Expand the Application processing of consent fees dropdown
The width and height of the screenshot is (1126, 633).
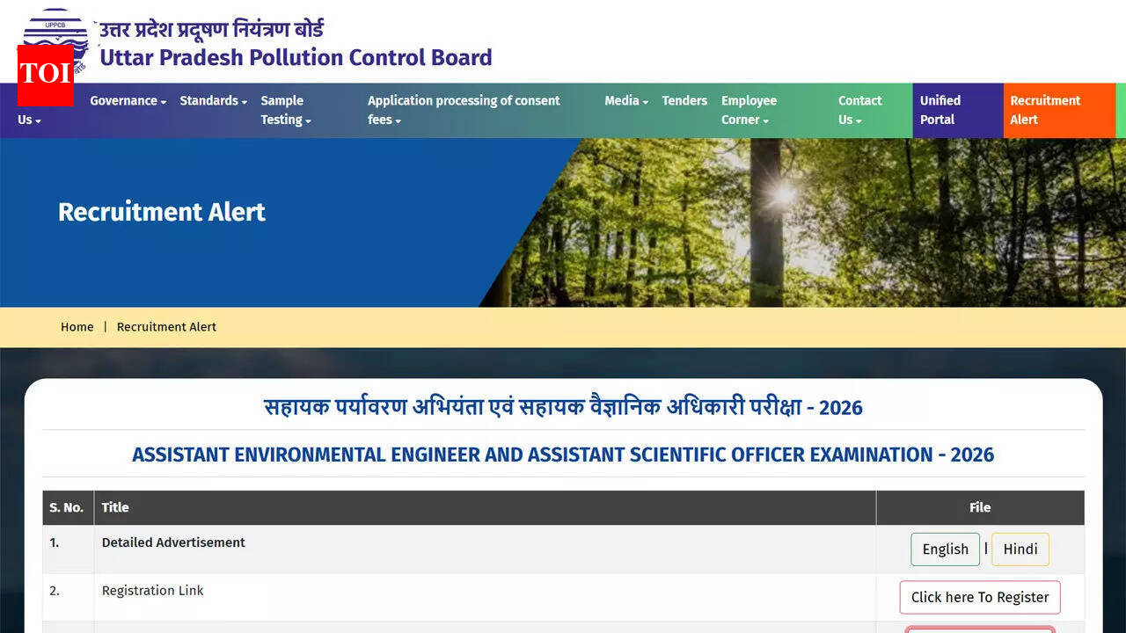[x=464, y=110]
